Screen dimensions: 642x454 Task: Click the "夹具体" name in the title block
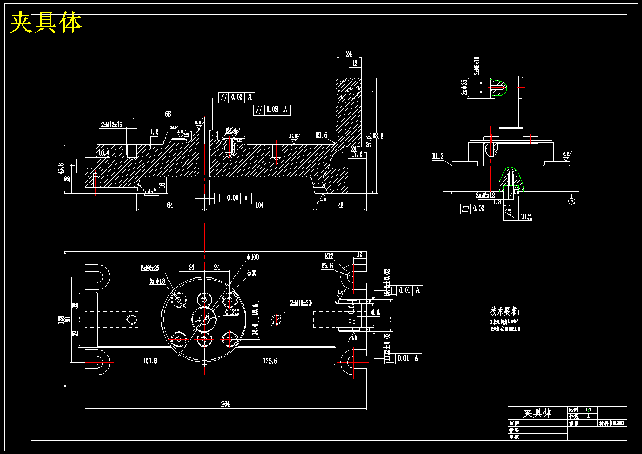(538, 412)
